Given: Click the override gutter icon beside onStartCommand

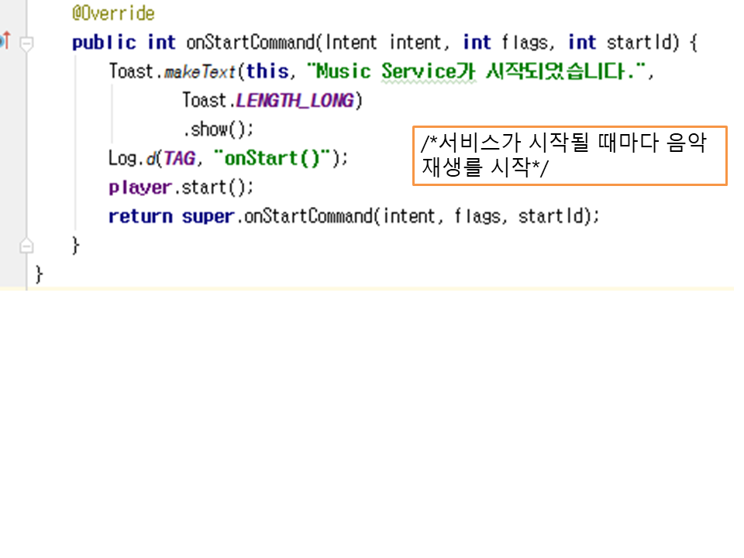Looking at the screenshot, I should click(5, 40).
